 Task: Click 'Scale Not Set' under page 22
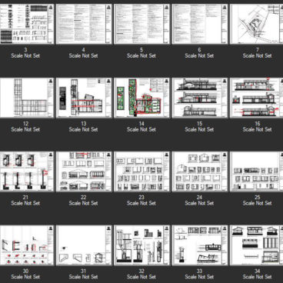(84, 203)
